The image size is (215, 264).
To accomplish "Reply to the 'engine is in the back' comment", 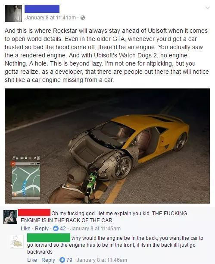I will pyautogui.click(x=42, y=229).
